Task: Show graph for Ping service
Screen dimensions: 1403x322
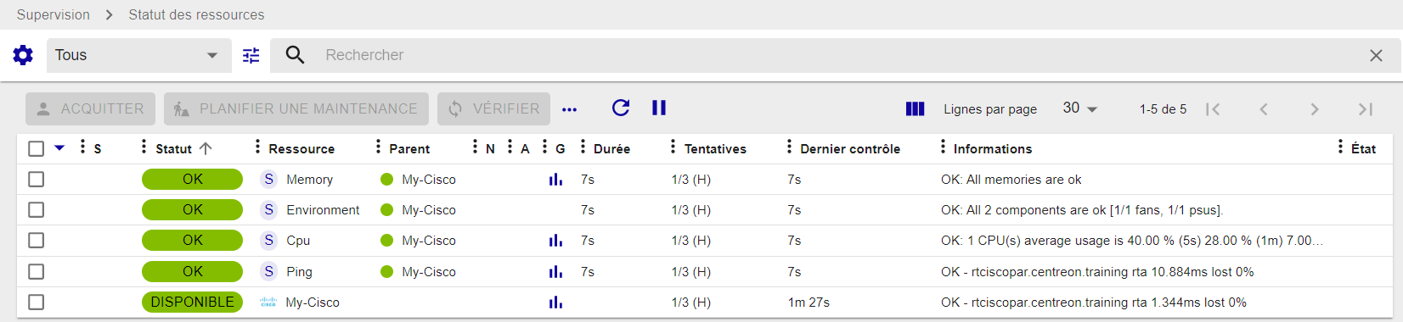Action: tap(555, 272)
